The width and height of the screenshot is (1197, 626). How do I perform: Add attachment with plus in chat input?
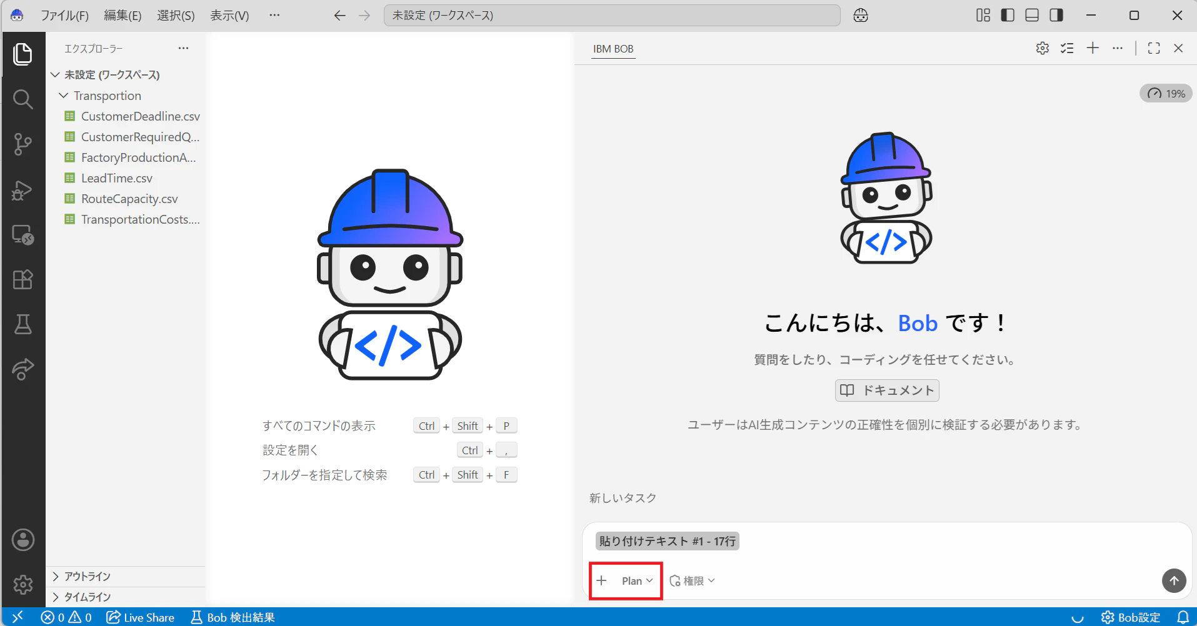[x=601, y=580]
